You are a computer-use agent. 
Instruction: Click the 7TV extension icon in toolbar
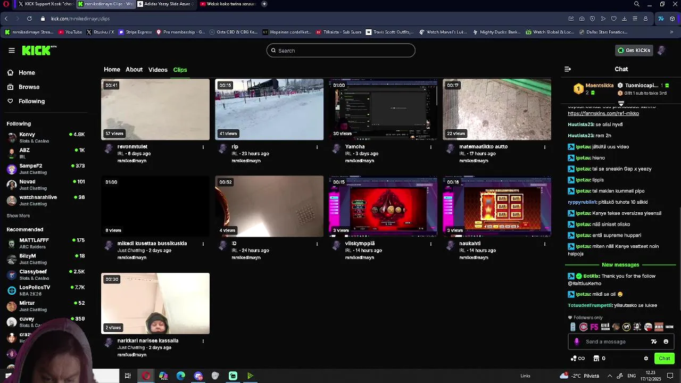point(661,19)
